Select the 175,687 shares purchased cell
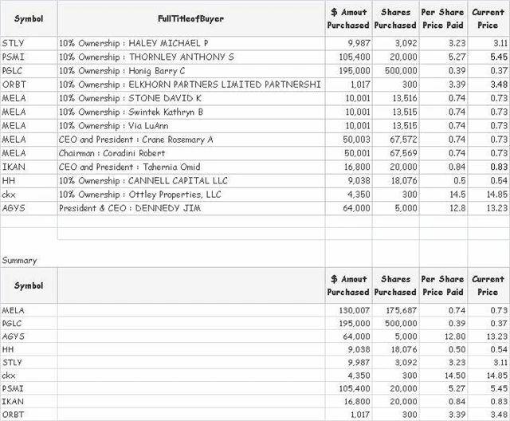510x421 pixels. pyautogui.click(x=394, y=309)
